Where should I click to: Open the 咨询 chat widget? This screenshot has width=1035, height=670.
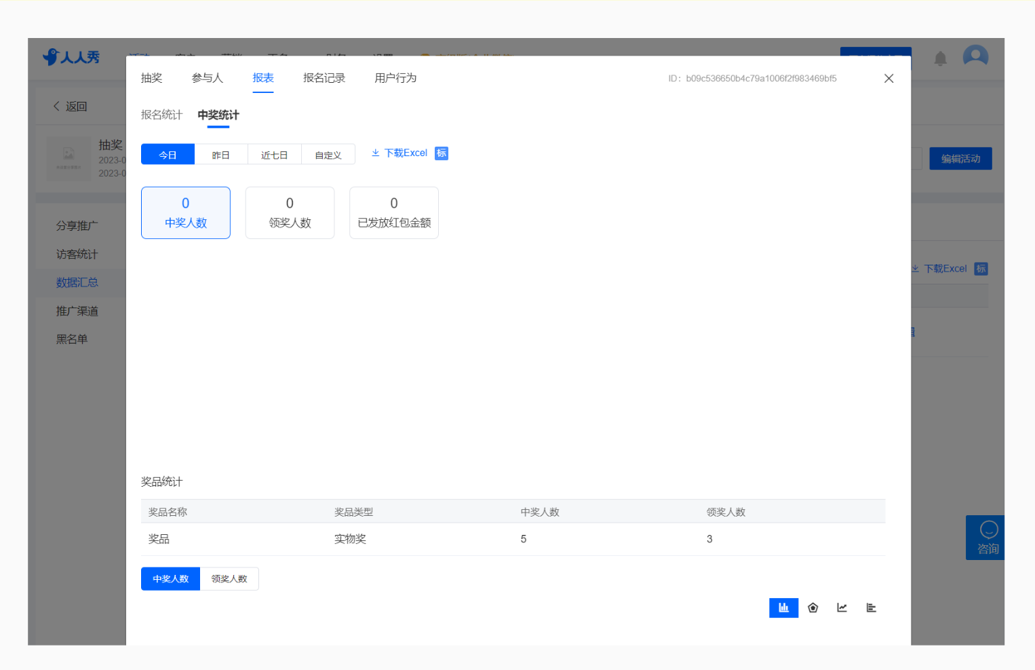[x=985, y=538]
